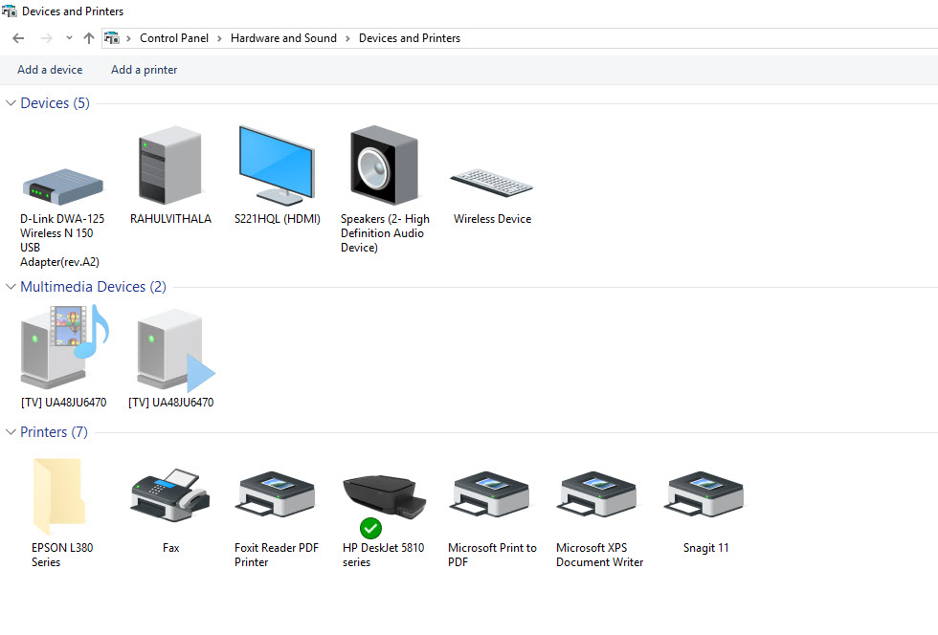The width and height of the screenshot is (938, 635).
Task: Select the HP DeskJet 5810 series printer icon
Action: click(384, 497)
